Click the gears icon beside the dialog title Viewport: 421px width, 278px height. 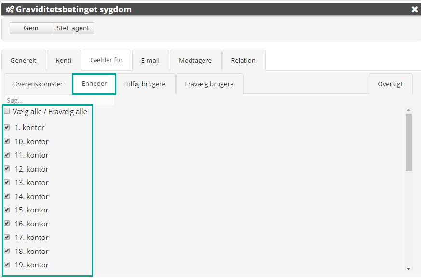click(x=10, y=9)
